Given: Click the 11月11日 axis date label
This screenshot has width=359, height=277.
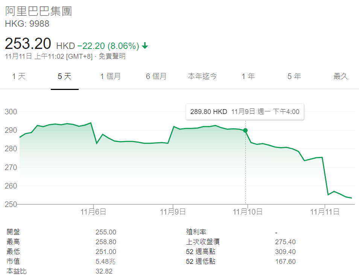Looking at the screenshot, I should click(325, 212).
